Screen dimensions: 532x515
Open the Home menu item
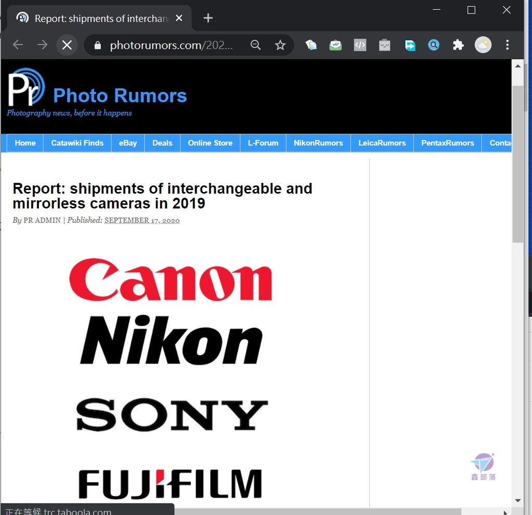(25, 143)
